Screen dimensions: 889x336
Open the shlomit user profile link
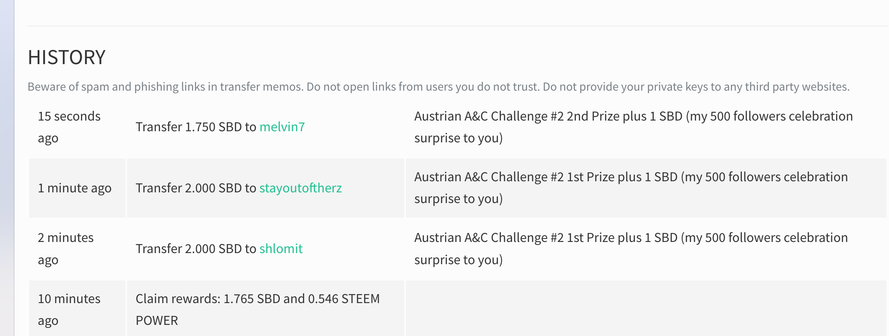pos(281,249)
